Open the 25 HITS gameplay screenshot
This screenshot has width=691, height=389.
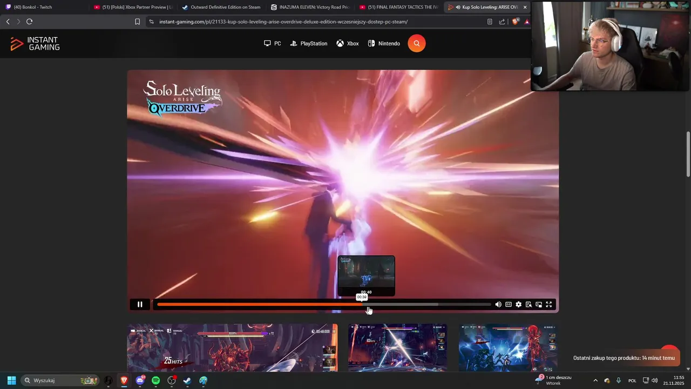233,347
